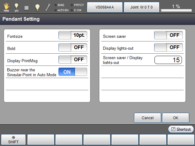Click the I/O lightbulb icon

pos(16,7)
